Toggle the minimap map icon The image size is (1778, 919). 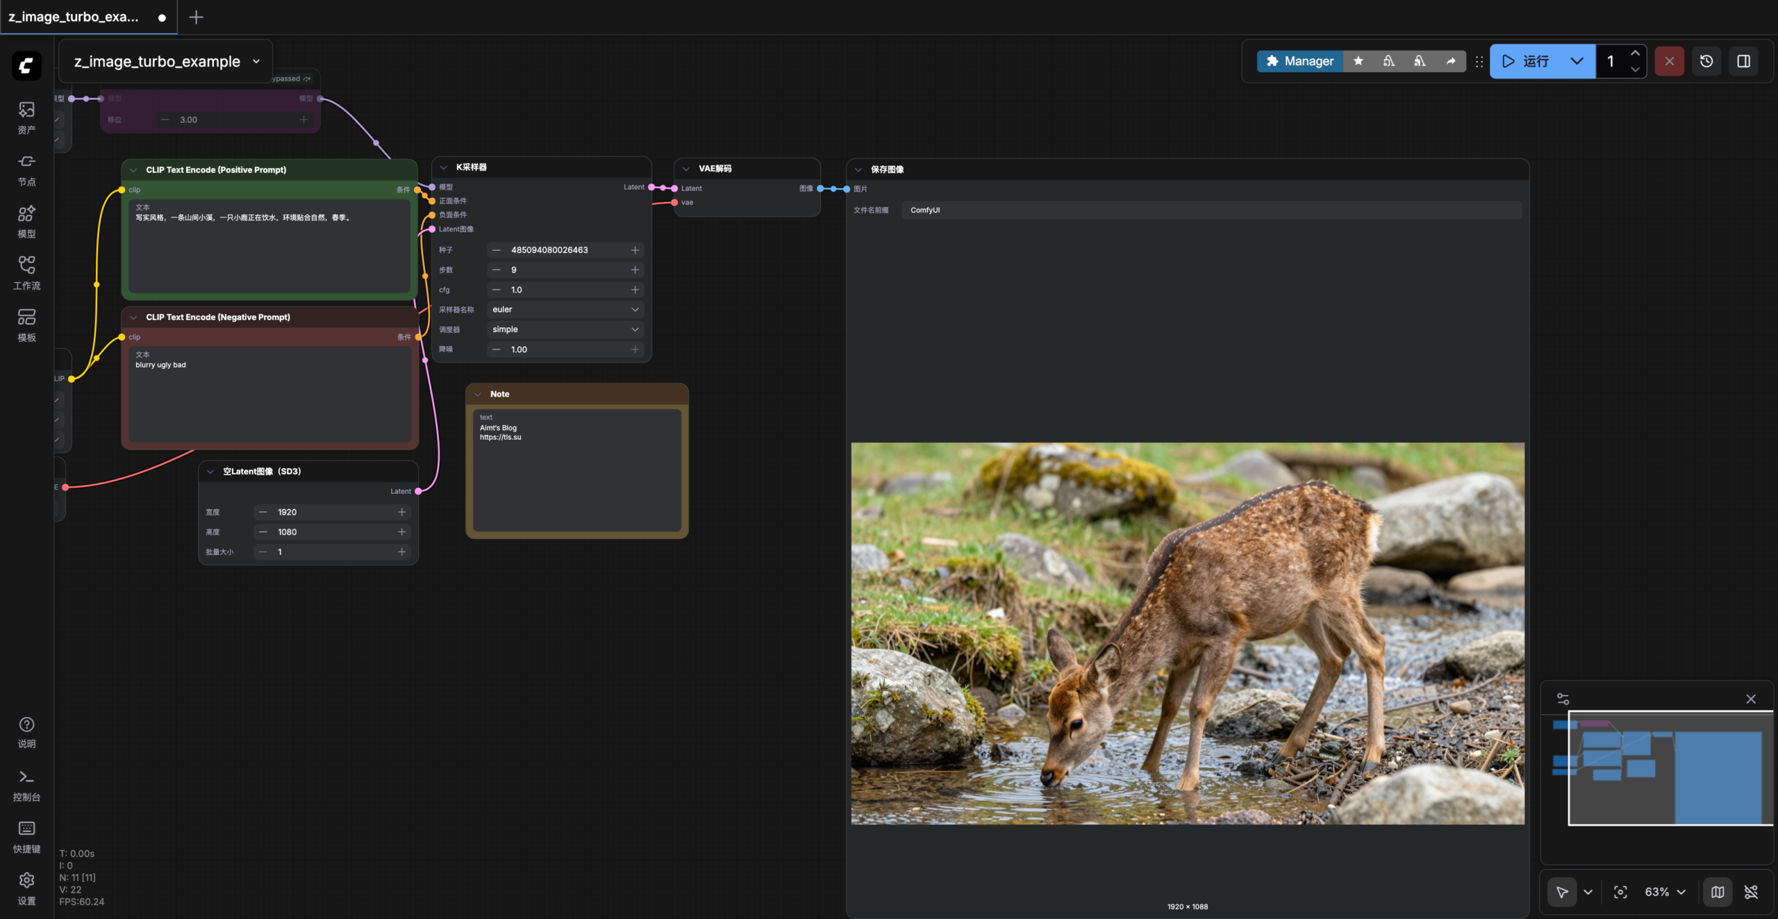tap(1717, 892)
